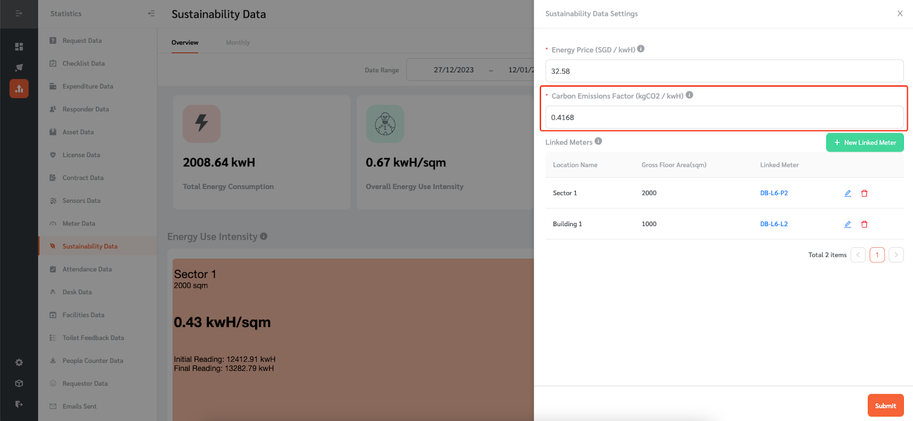This screenshot has width=913, height=421.
Task: Click the Energy Price info icon
Action: [x=641, y=49]
